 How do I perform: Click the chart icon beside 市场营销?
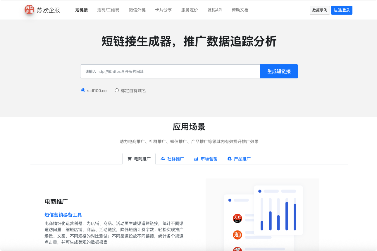[x=196, y=159]
